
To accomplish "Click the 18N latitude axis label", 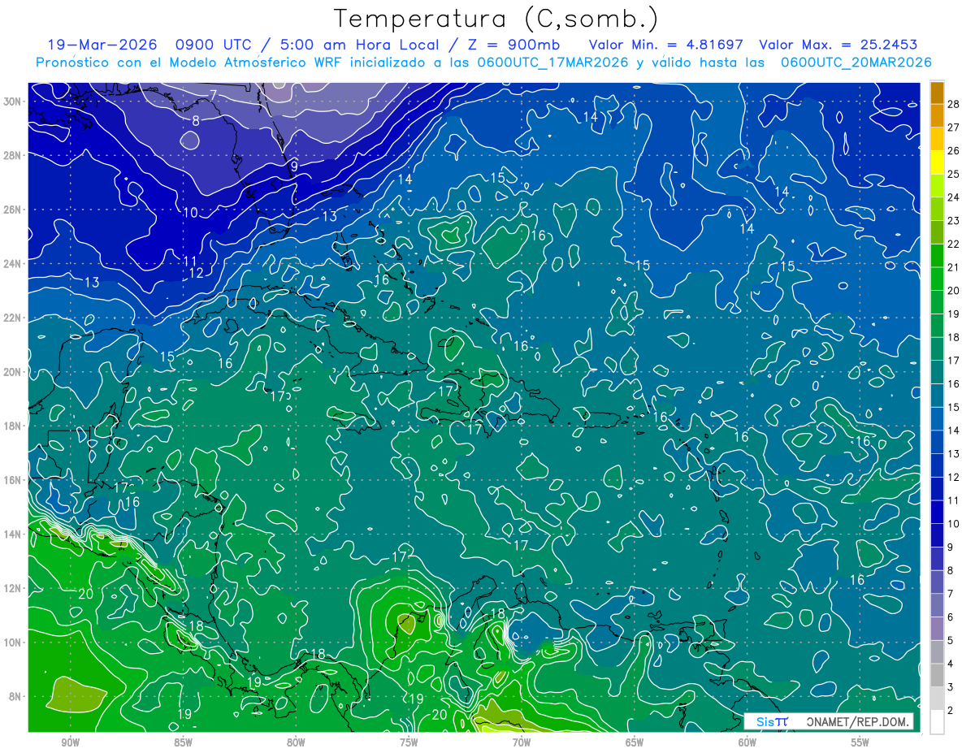I will click(14, 426).
